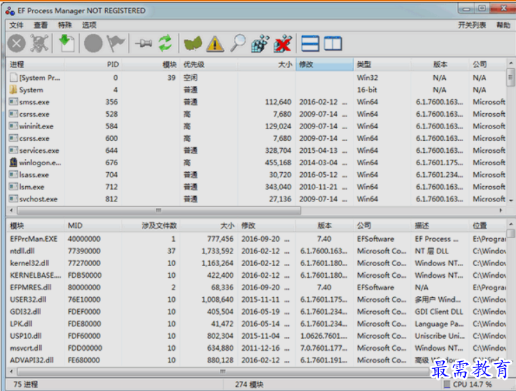Image resolution: width=516 pixels, height=391 pixels.
Task: Click the green arrow export page icon
Action: 67,44
